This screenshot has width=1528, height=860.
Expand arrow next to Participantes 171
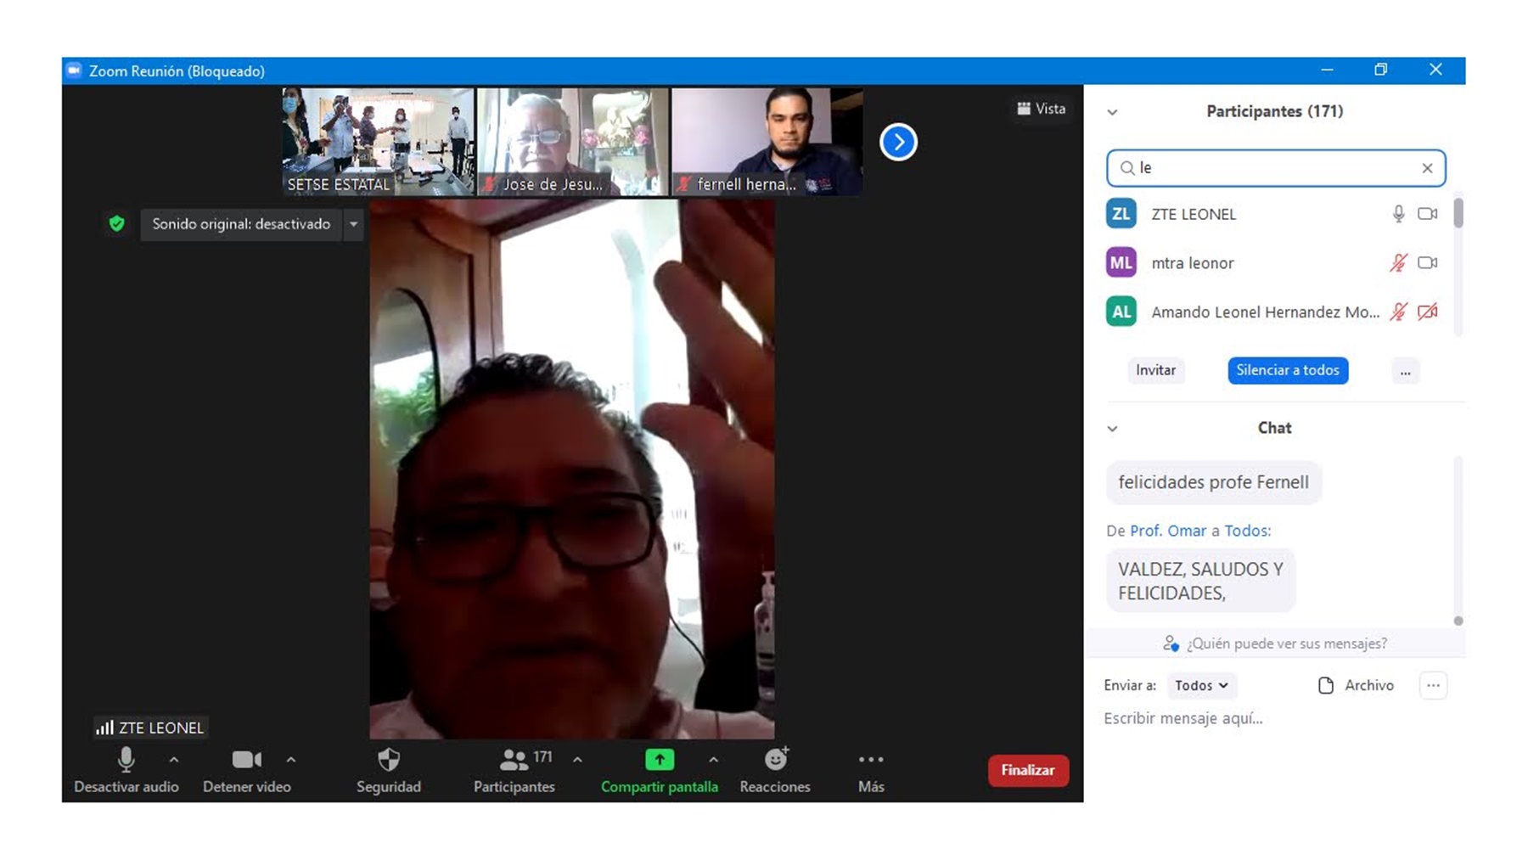tap(577, 760)
